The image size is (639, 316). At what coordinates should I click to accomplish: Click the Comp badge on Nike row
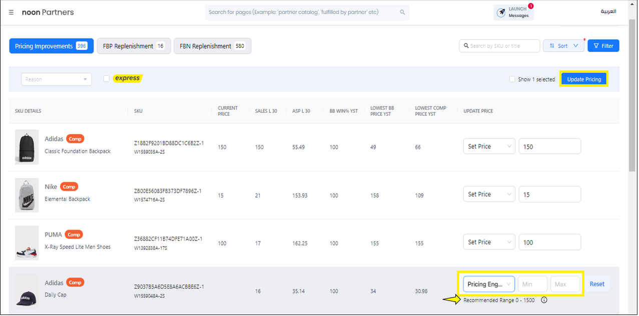coord(69,187)
